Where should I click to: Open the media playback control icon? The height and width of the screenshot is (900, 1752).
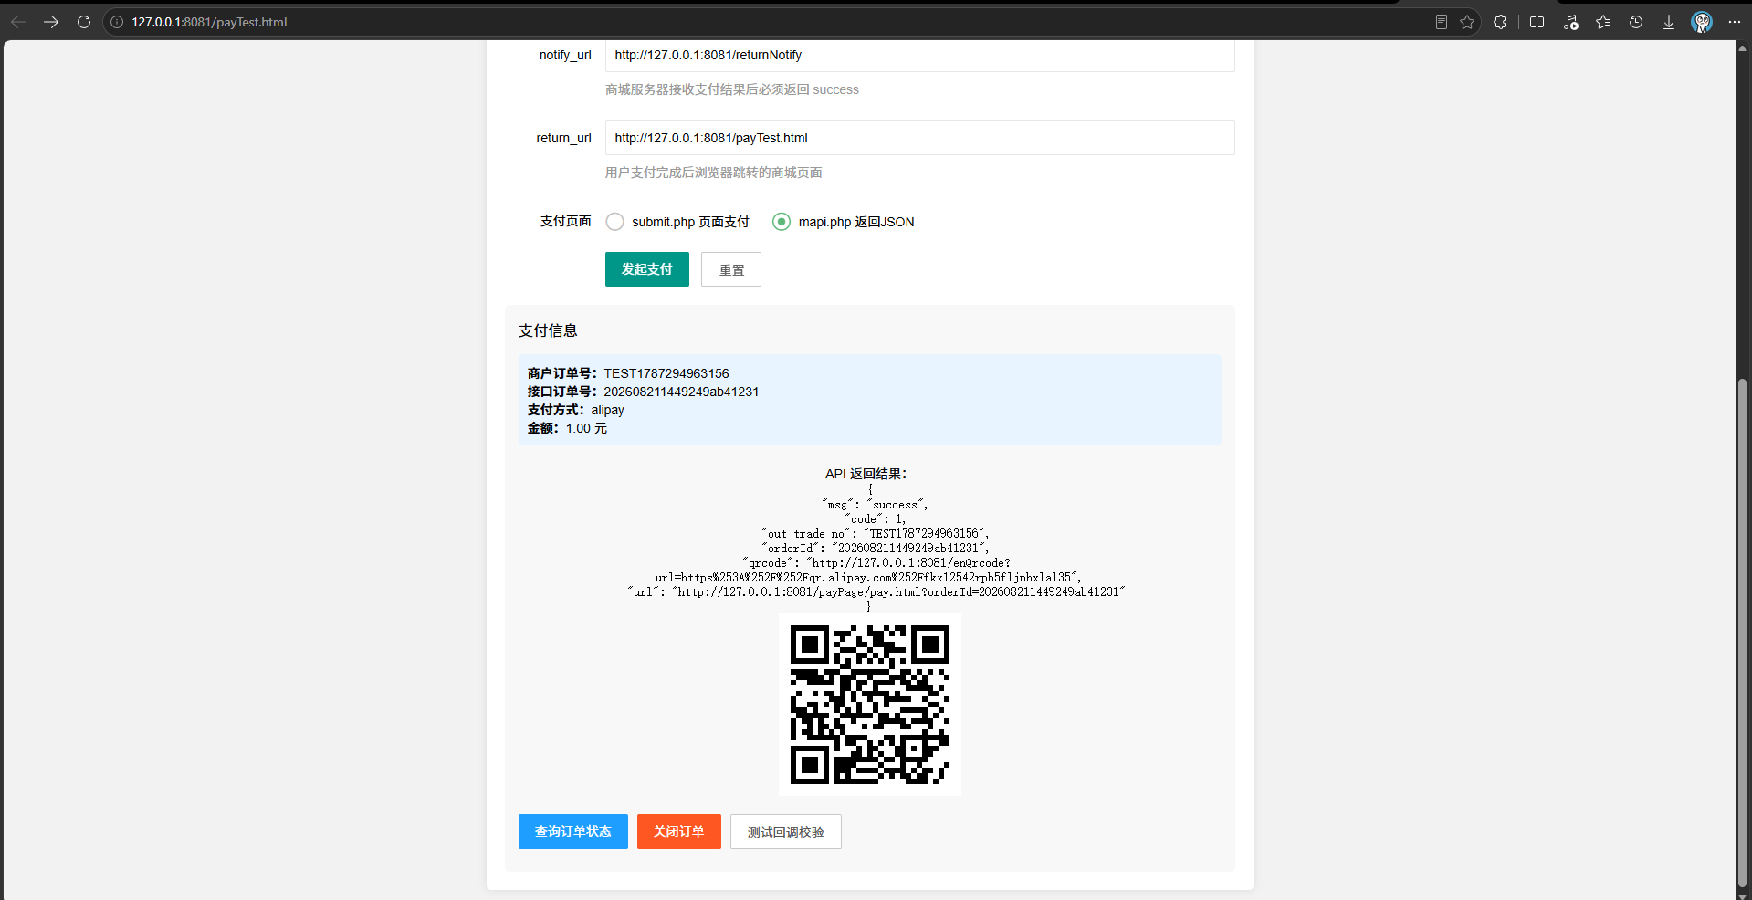point(1570,22)
